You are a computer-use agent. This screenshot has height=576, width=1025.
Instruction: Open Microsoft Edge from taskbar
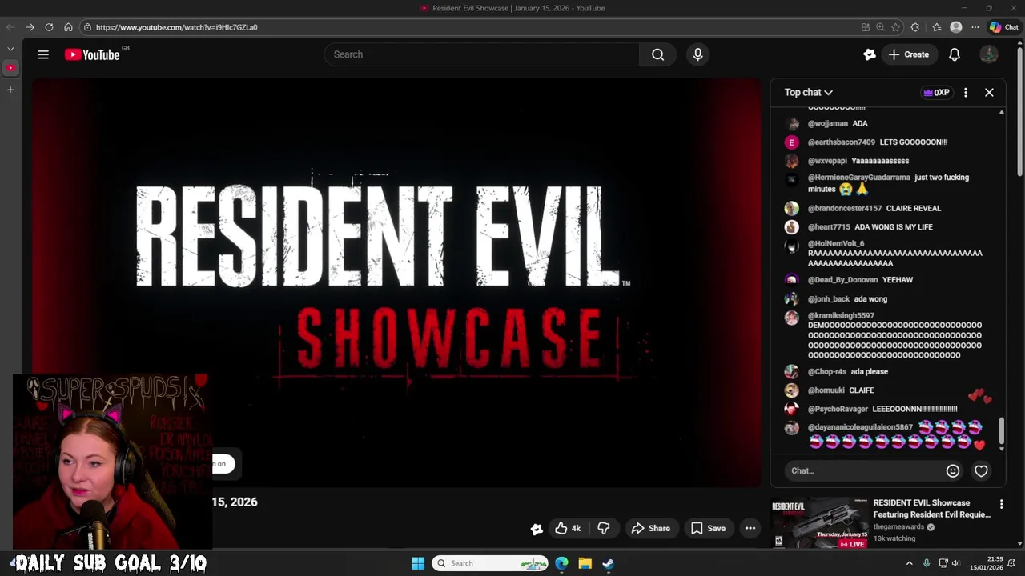tap(562, 563)
